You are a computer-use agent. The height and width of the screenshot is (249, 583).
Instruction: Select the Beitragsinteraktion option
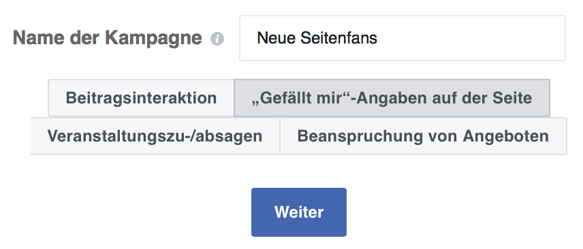click(x=141, y=98)
